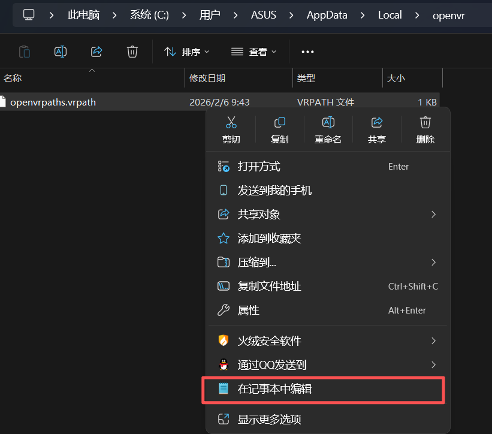
Task: Expand chevron between AppData and Local
Action: pos(363,15)
